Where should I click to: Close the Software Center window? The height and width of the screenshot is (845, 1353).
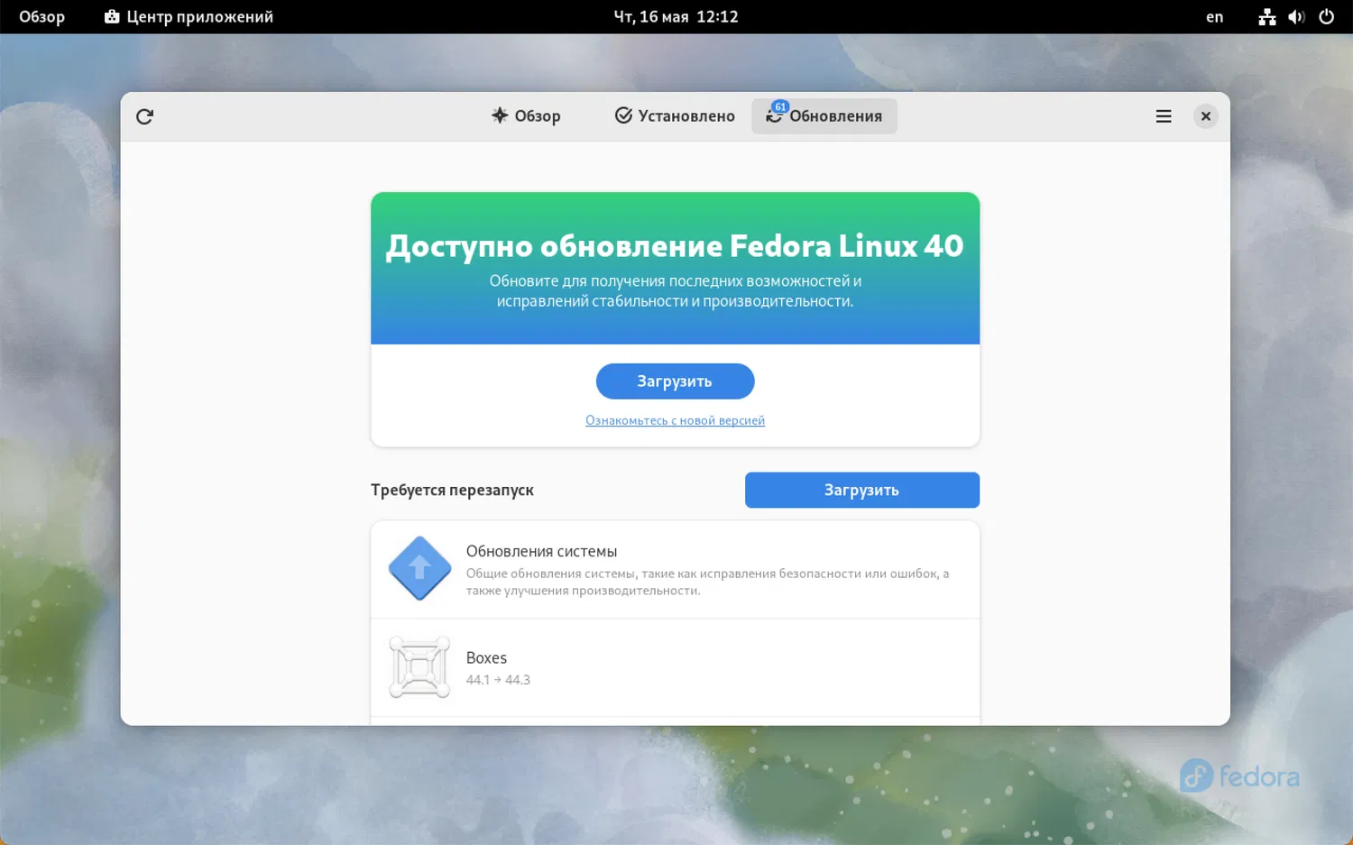[x=1205, y=116]
